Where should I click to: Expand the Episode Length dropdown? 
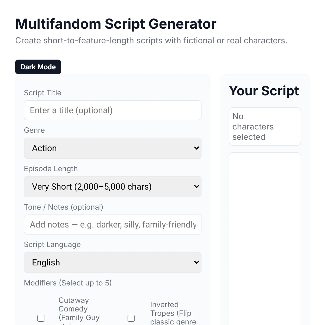pyautogui.click(x=113, y=187)
